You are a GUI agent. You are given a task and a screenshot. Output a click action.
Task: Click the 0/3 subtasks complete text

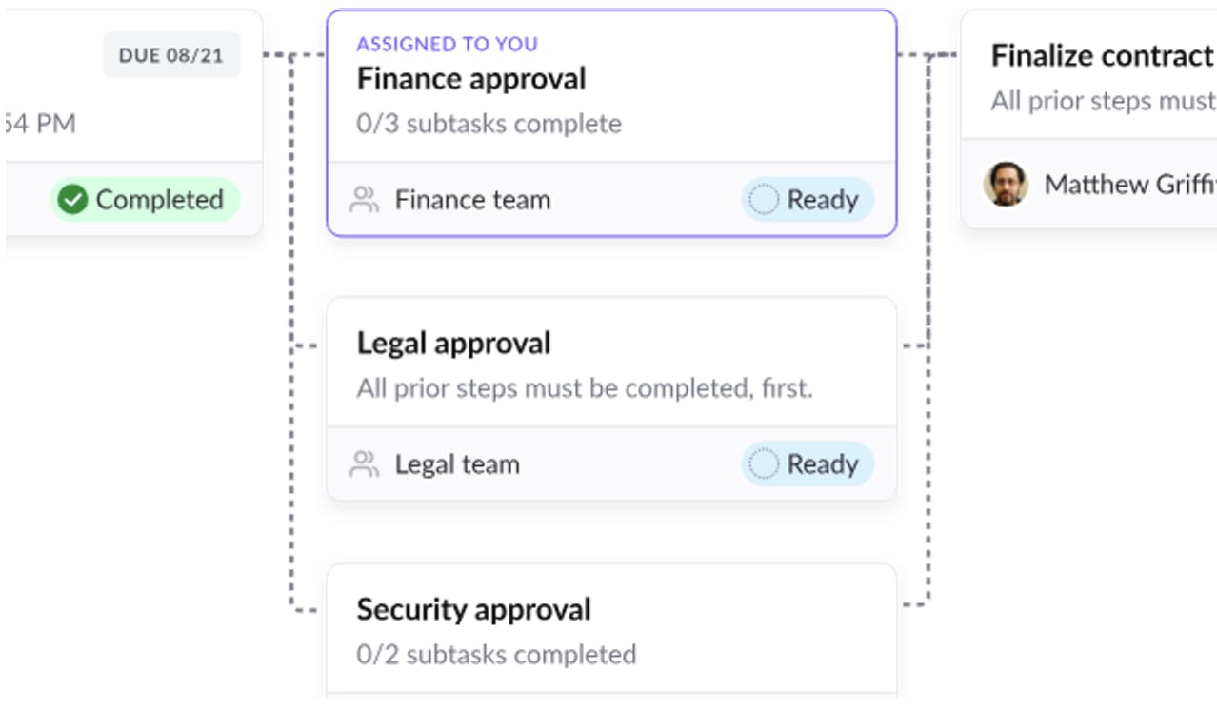[x=489, y=124]
